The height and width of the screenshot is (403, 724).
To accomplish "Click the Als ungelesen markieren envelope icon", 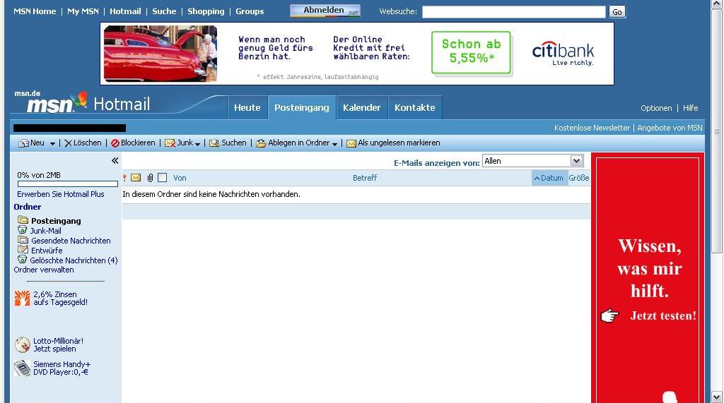I will (351, 143).
